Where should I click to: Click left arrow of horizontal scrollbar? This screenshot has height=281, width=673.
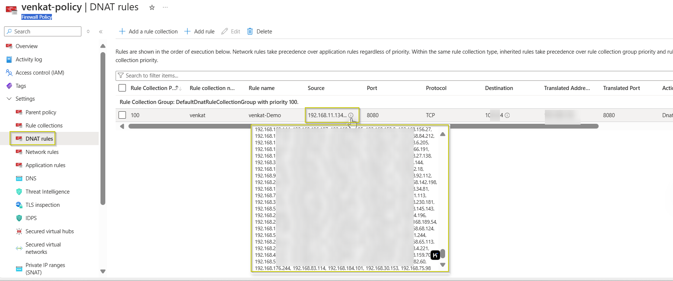click(x=122, y=126)
